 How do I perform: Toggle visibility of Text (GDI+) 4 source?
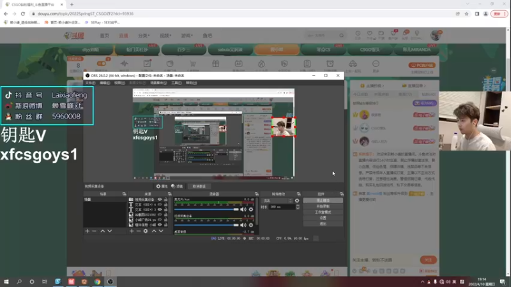160,205
